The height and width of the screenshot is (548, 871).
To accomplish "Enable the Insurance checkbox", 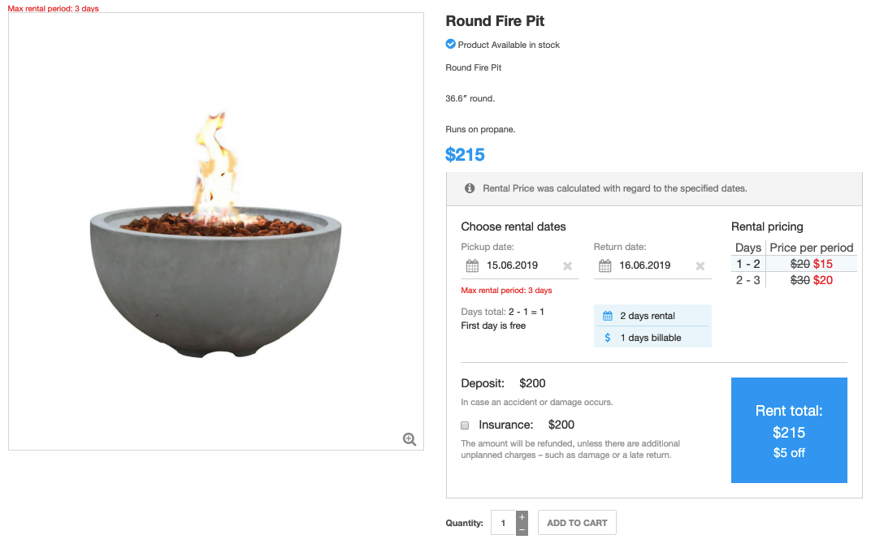I will click(466, 425).
